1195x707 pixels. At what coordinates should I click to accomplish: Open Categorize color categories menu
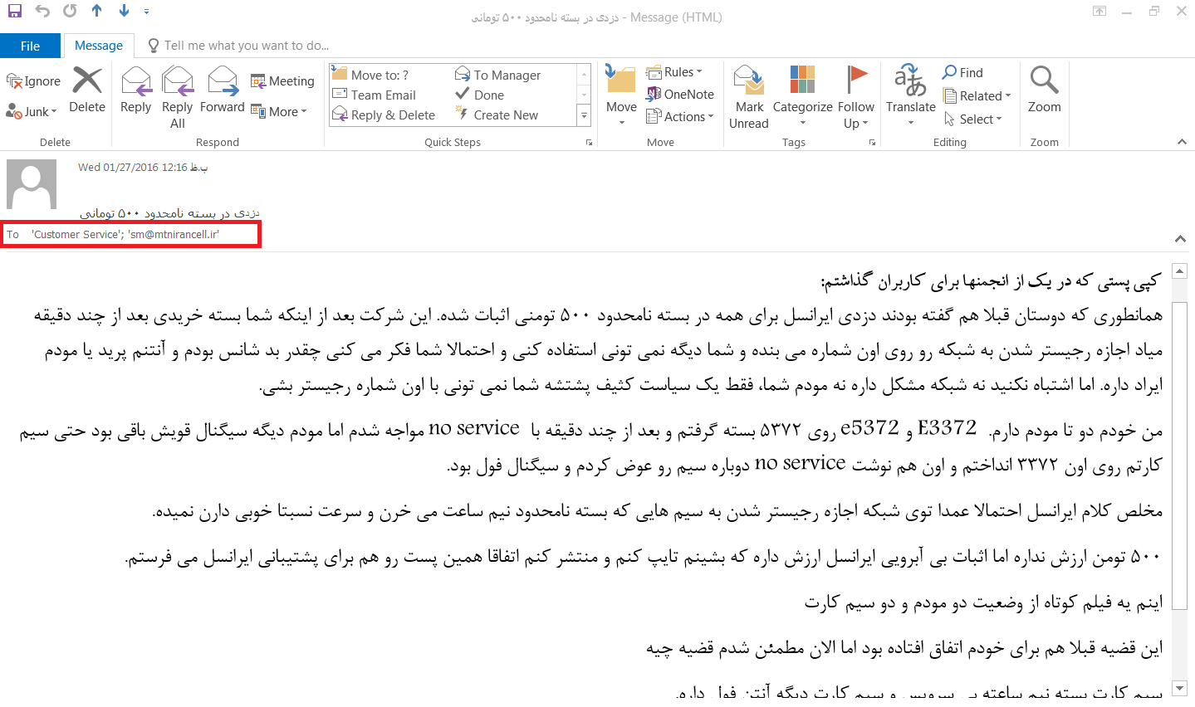coord(802,97)
